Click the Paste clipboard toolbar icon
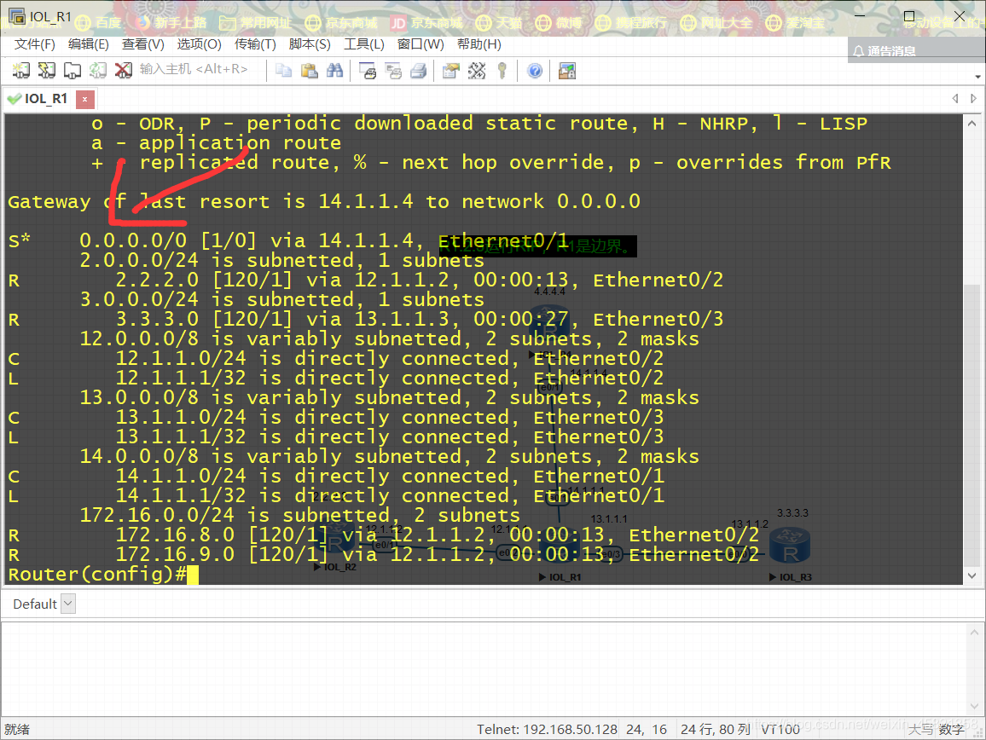Image resolution: width=986 pixels, height=740 pixels. click(310, 71)
